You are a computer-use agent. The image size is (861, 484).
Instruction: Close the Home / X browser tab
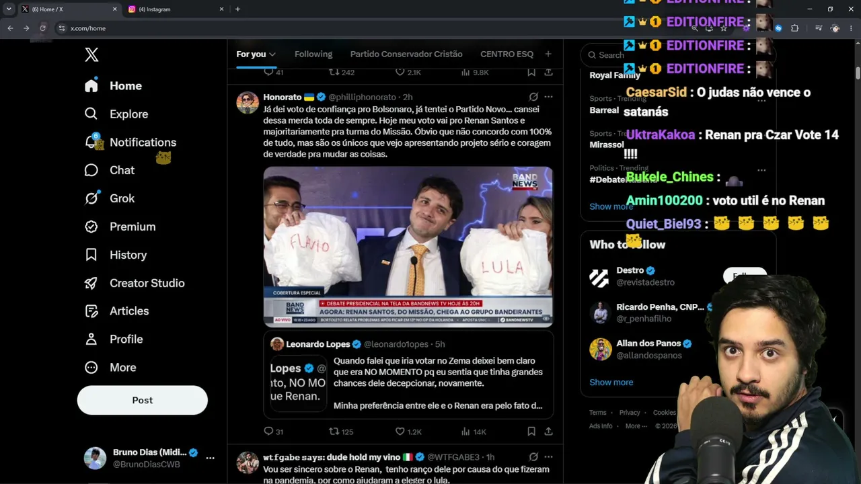tap(114, 9)
